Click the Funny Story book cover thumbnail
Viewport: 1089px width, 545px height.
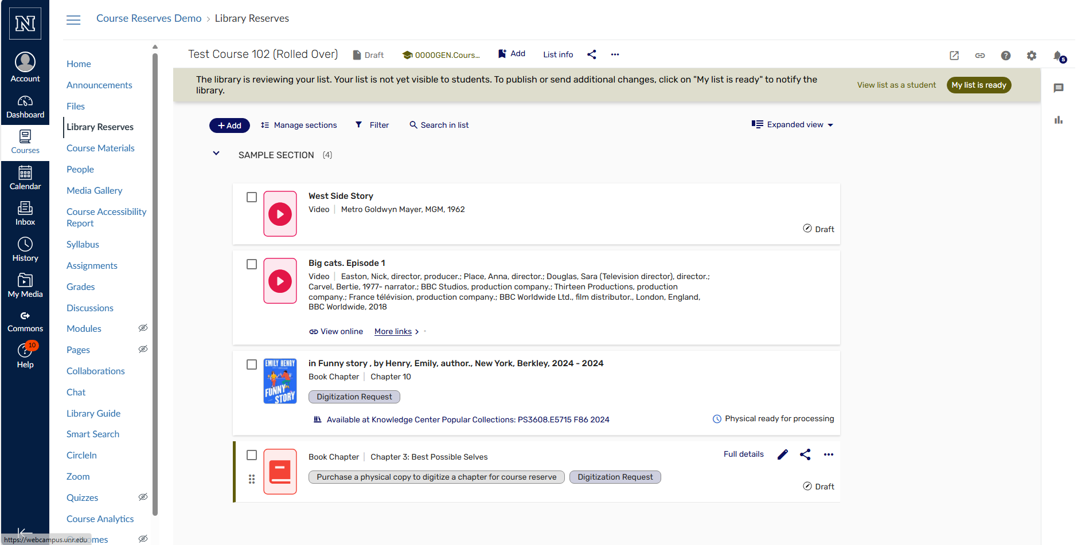click(280, 381)
